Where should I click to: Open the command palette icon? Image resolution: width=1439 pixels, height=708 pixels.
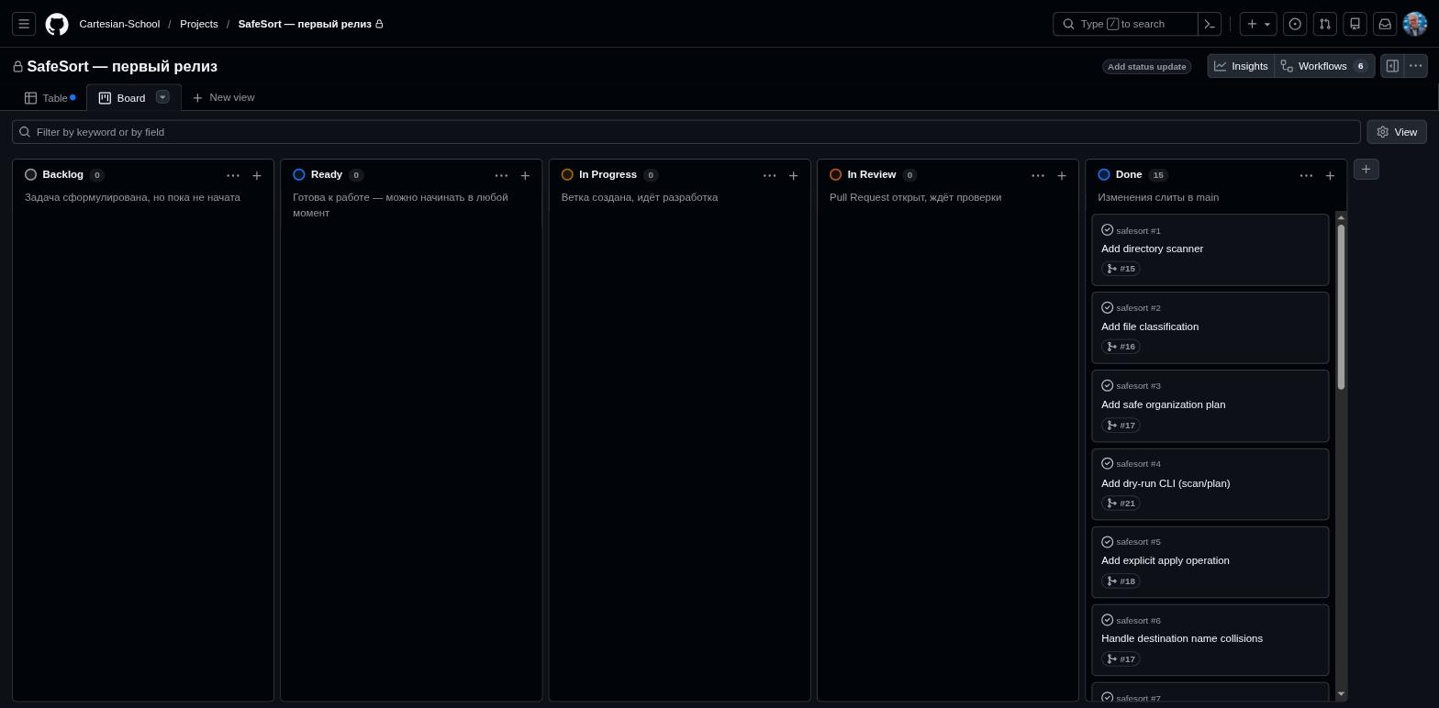pos(1210,24)
